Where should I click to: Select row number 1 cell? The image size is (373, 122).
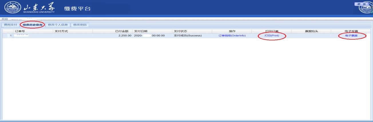point(8,36)
